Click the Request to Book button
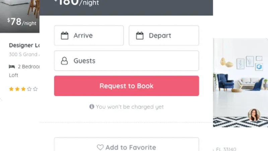The image size is (268, 151). pyautogui.click(x=127, y=86)
